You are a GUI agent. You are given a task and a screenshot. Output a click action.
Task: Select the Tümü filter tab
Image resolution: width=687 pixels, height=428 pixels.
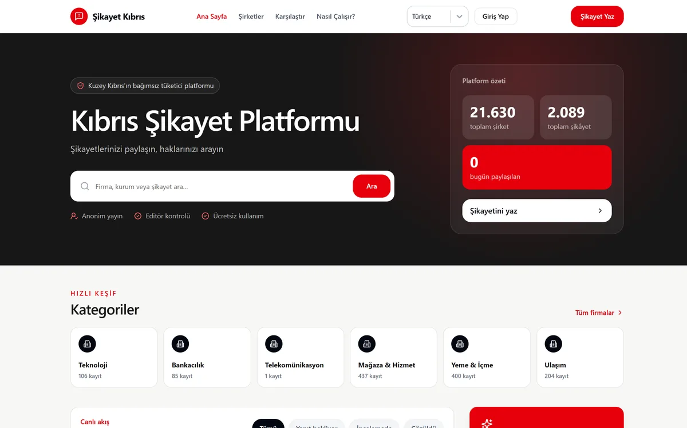268,424
